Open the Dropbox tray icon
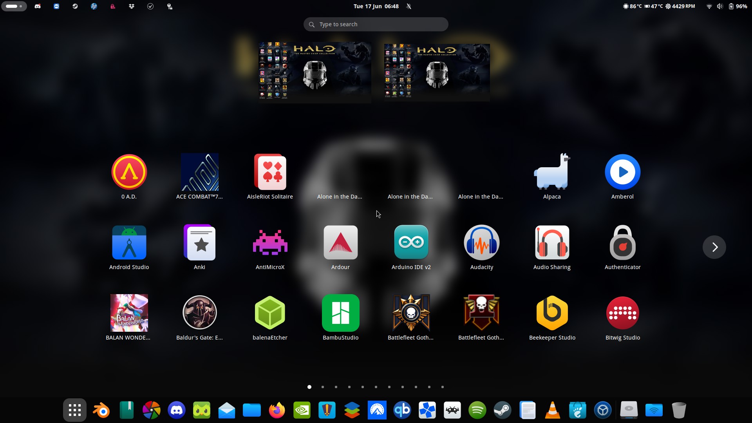Image resolution: width=752 pixels, height=423 pixels. 132,6
